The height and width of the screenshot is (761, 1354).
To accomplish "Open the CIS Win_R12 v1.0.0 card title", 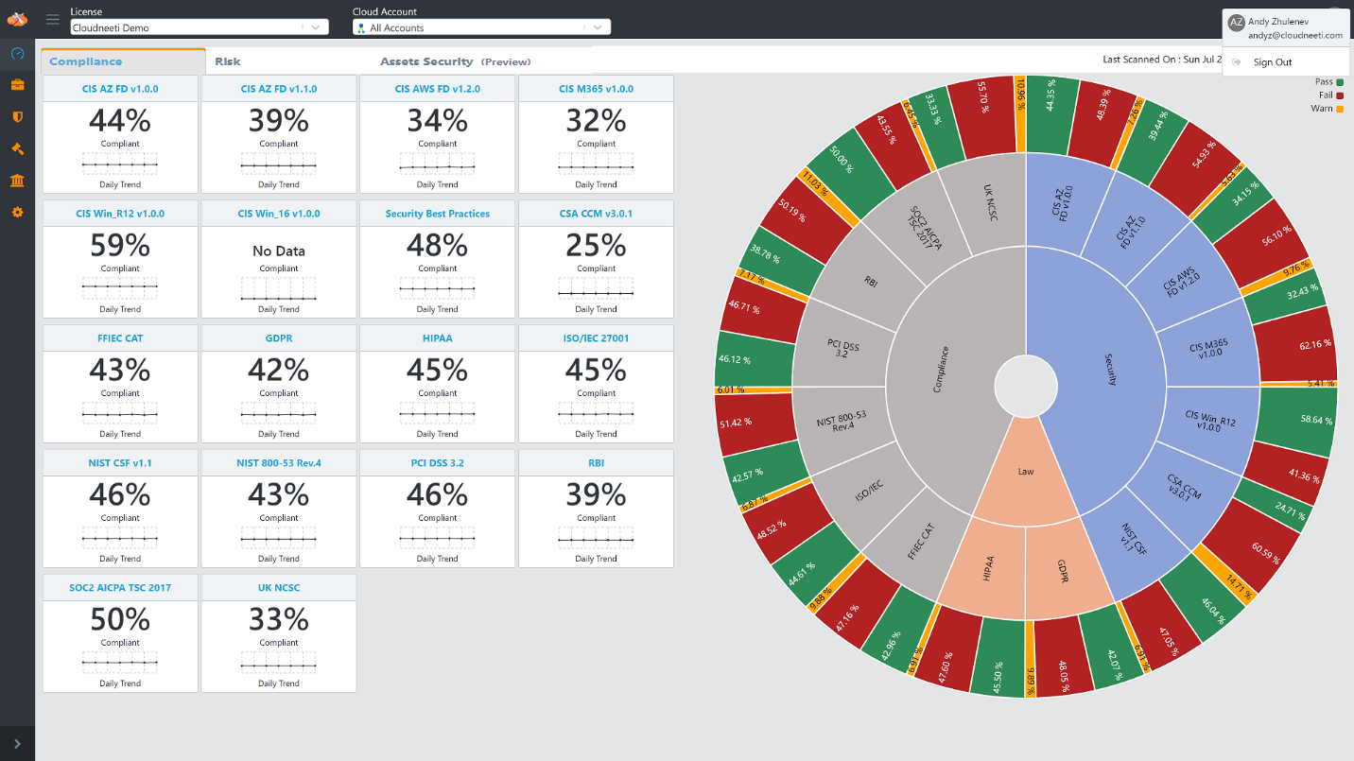I will point(120,214).
